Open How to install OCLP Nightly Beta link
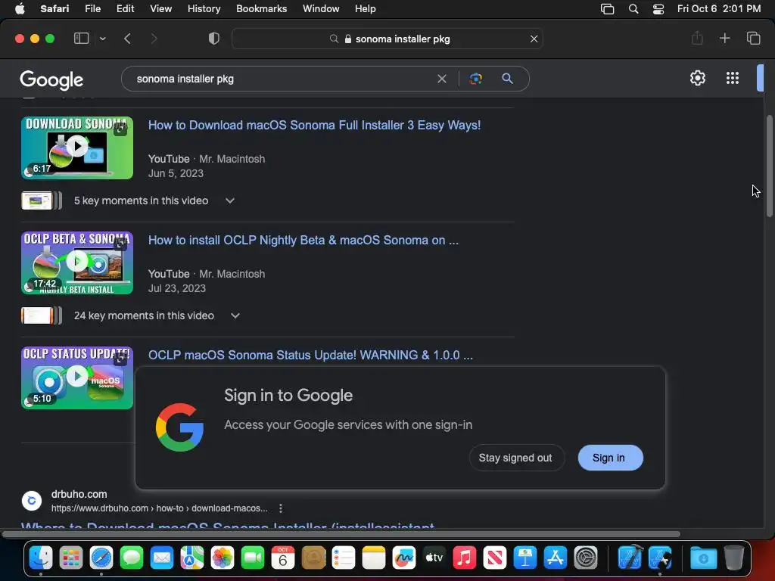The height and width of the screenshot is (581, 775). [303, 240]
